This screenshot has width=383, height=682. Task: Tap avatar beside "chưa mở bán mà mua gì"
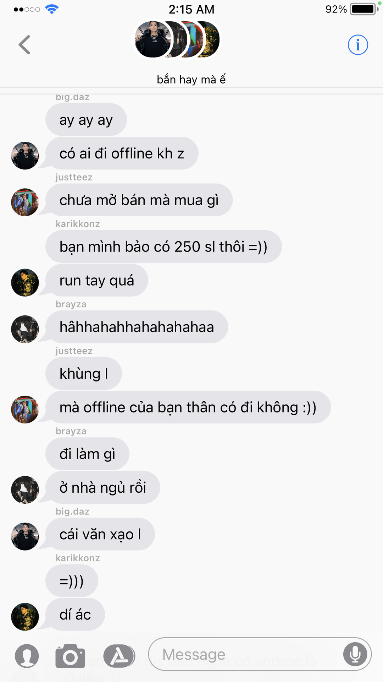[x=25, y=202]
